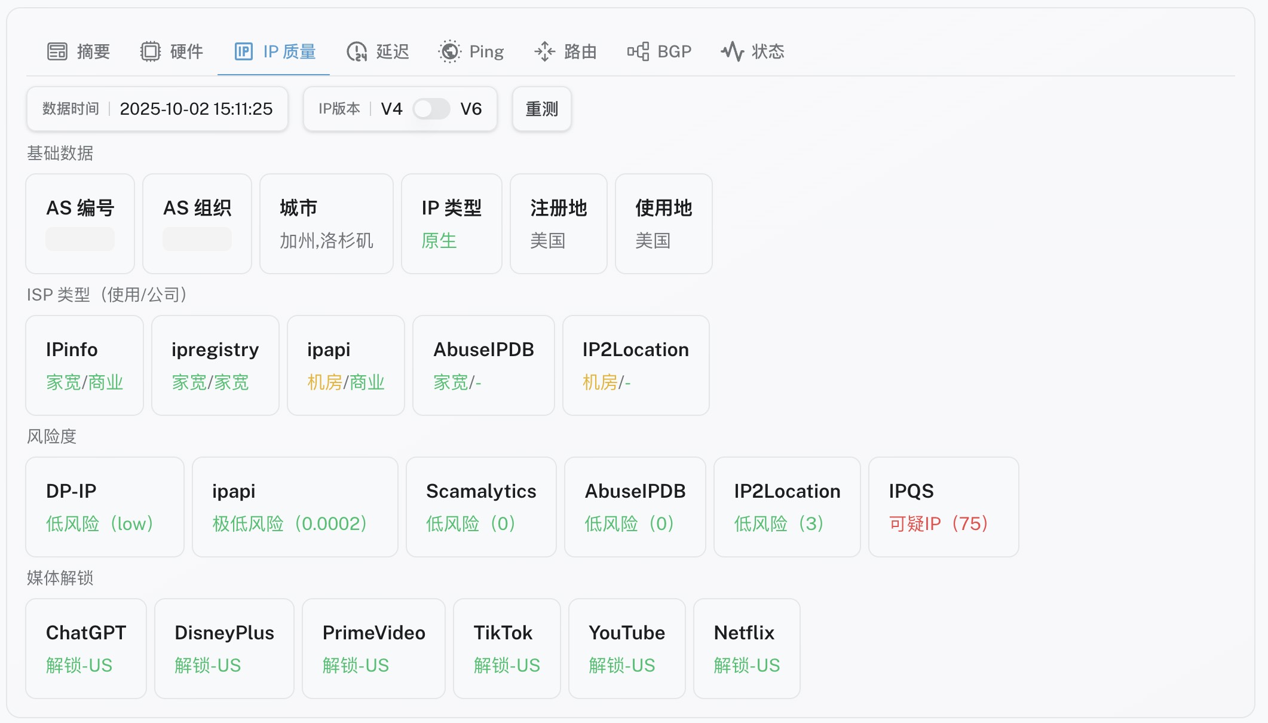Click the status (状态) pulse icon
This screenshot has width=1268, height=723.
pos(732,52)
